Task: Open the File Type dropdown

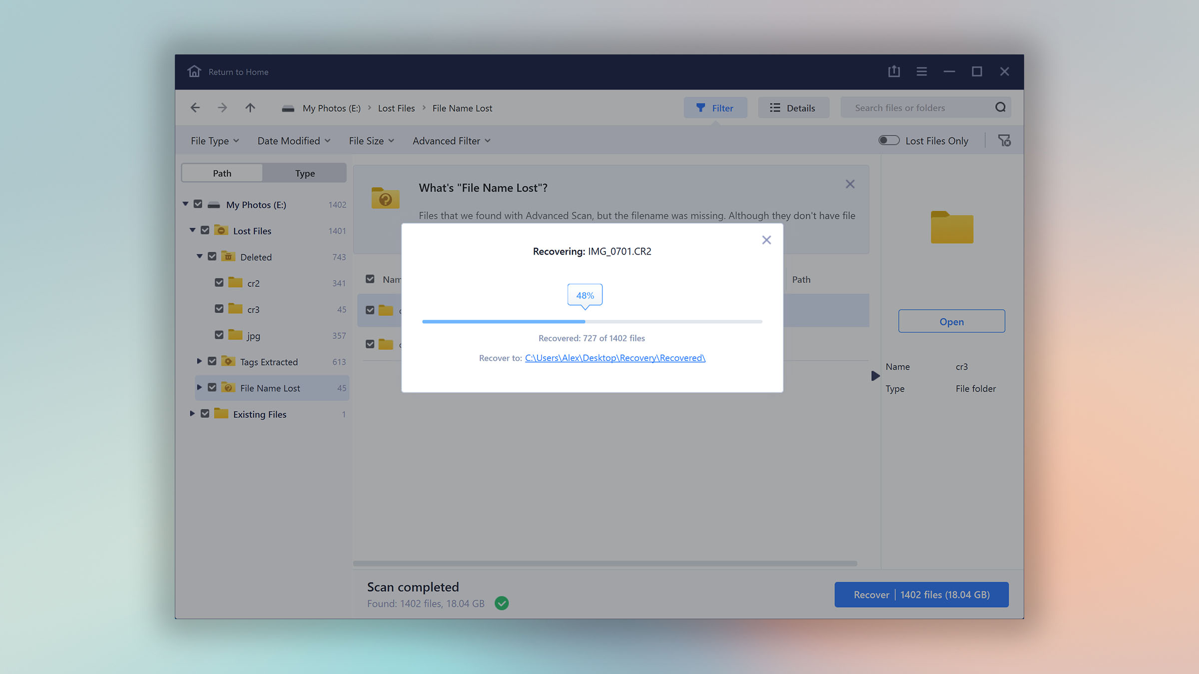Action: 215,141
